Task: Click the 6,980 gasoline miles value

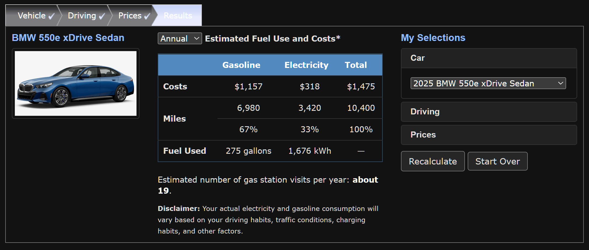Action: 248,108
